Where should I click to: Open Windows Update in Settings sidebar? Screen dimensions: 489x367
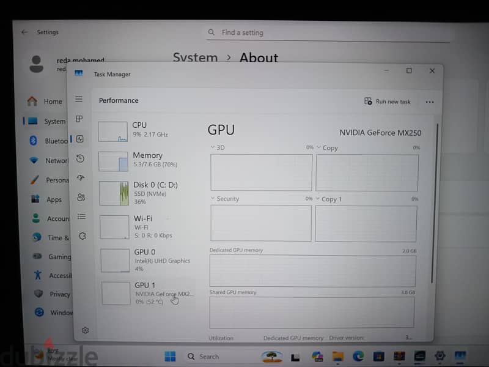point(53,313)
